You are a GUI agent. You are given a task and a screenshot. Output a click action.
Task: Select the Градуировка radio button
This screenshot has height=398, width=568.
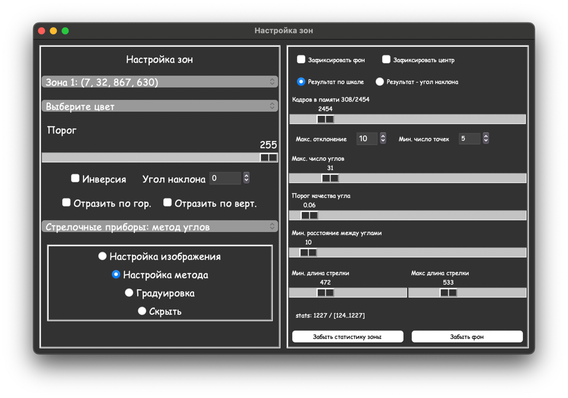pos(129,293)
